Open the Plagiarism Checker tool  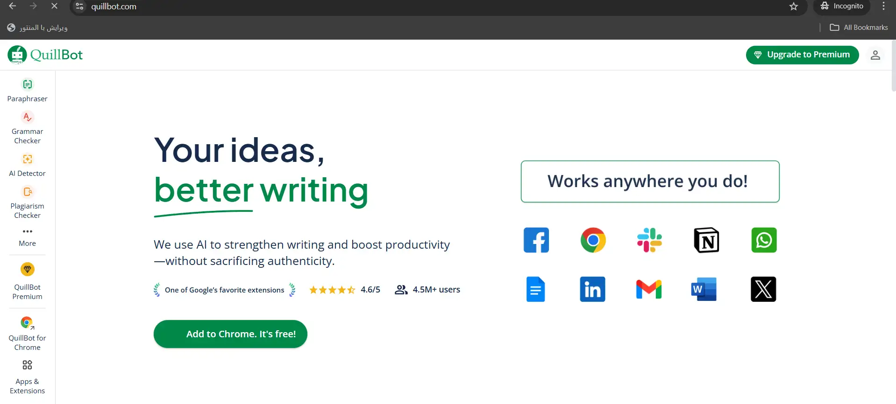[28, 202]
